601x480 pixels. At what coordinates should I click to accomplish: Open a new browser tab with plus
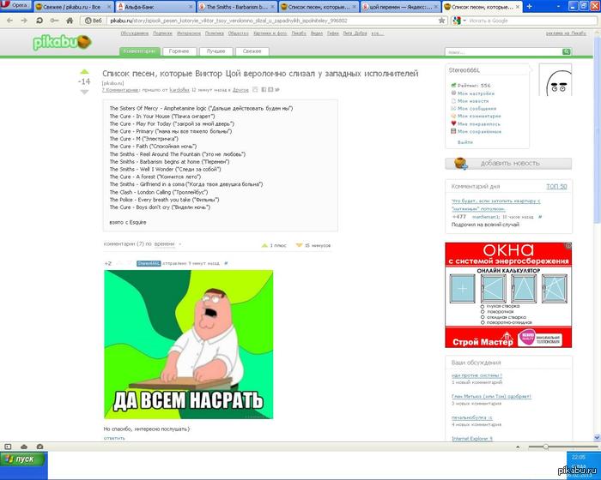coord(530,7)
